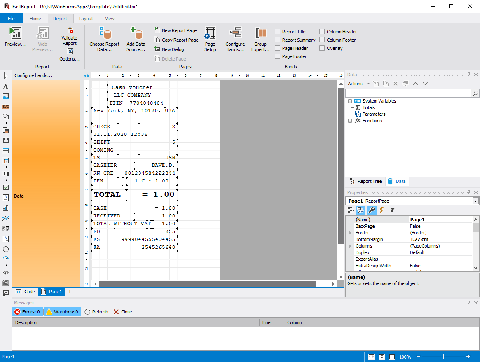Sort properties alphabetically

360,210
